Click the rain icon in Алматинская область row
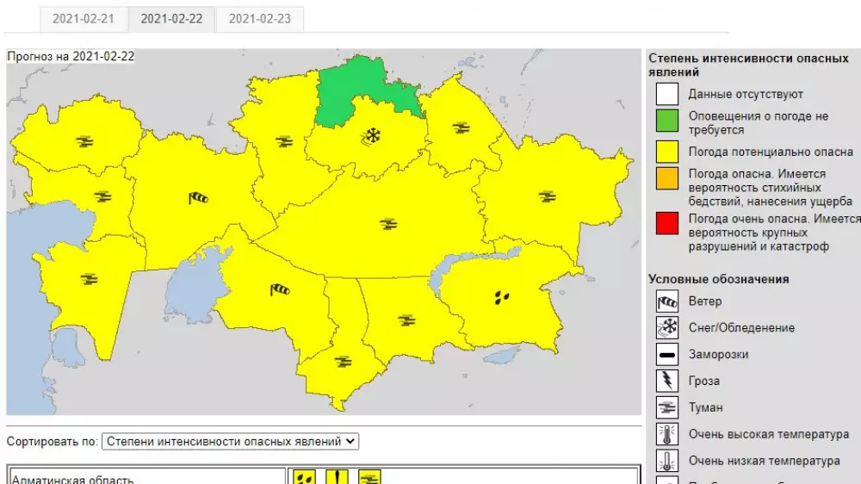The image size is (861, 484). 305,477
